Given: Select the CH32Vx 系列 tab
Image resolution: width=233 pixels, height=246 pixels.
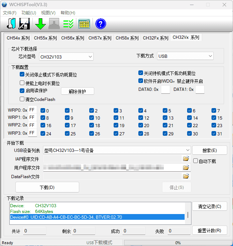Looking at the screenshot, I should pyautogui.click(x=186, y=37).
